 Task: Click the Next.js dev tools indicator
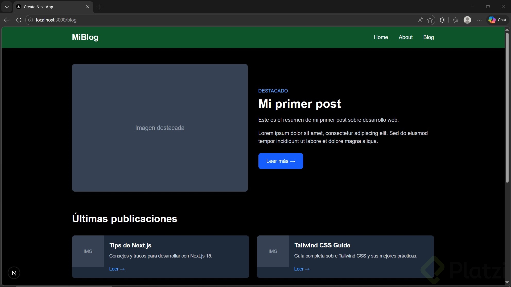tap(14, 273)
